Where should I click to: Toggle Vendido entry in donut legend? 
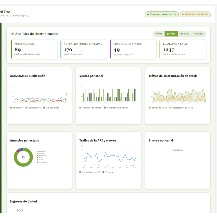41,160
